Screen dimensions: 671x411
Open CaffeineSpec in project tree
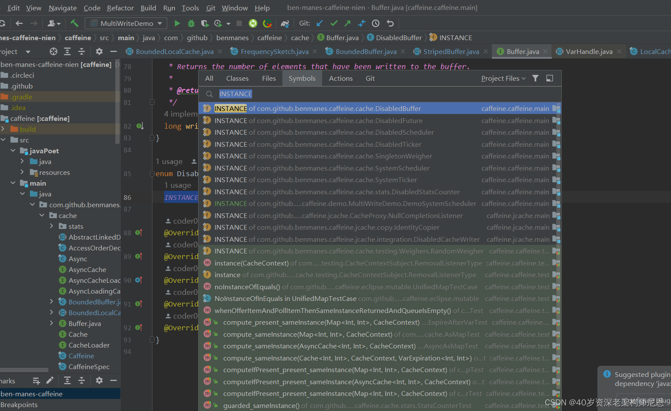[x=89, y=367]
